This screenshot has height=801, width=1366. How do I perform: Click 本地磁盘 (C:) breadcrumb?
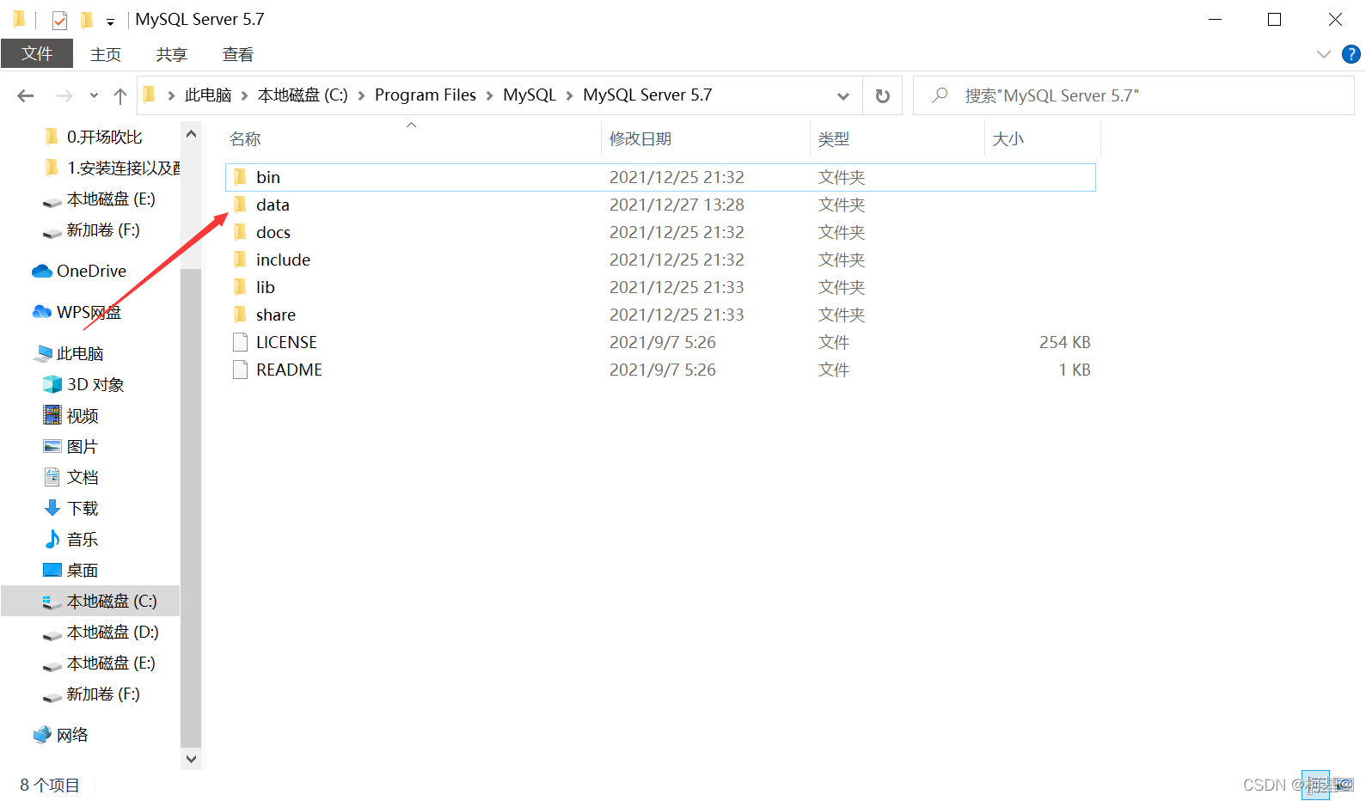(x=303, y=95)
